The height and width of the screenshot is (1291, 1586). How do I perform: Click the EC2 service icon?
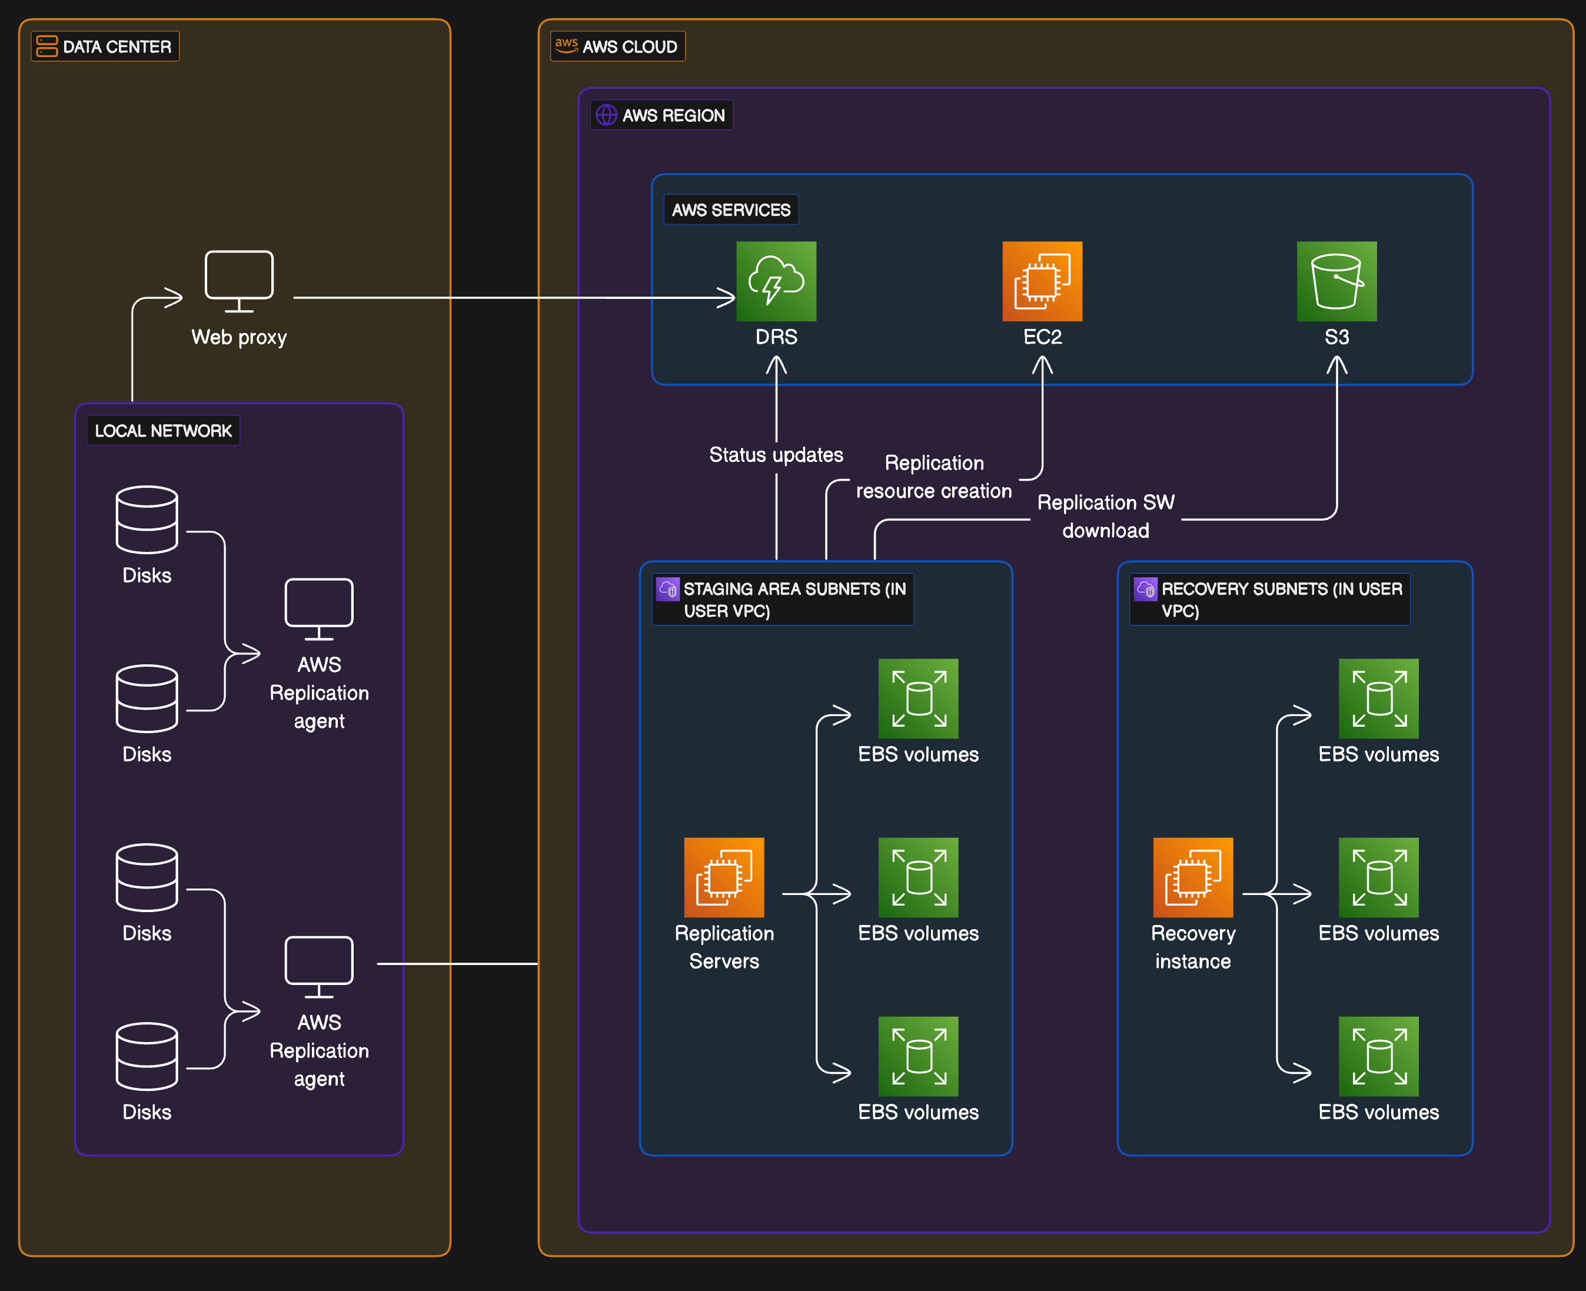tap(1041, 282)
